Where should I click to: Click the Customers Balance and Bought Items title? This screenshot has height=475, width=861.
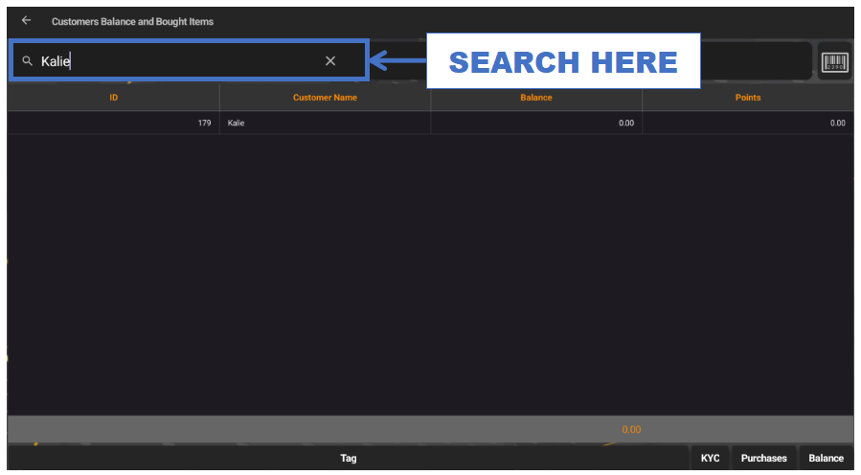132,21
